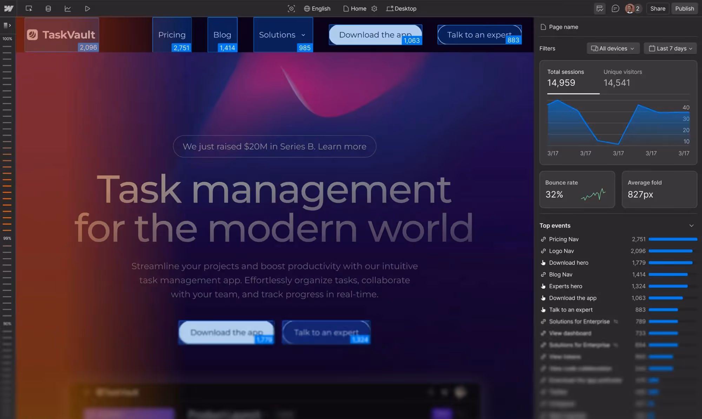The width and height of the screenshot is (702, 419).
Task: Toggle the left sidebar panel expander
Action: (7, 25)
